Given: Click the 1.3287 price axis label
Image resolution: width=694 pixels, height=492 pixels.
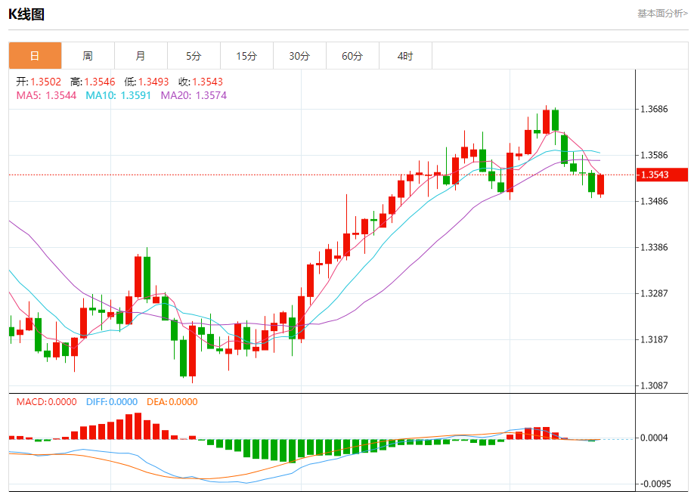Looking at the screenshot, I should coord(654,293).
